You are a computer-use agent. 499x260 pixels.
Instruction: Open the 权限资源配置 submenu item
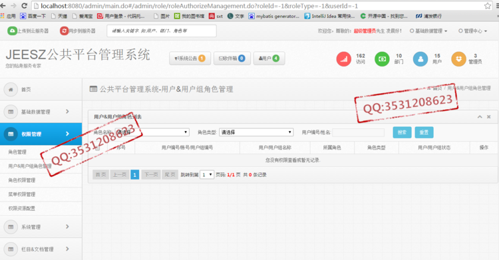pyautogui.click(x=41, y=208)
